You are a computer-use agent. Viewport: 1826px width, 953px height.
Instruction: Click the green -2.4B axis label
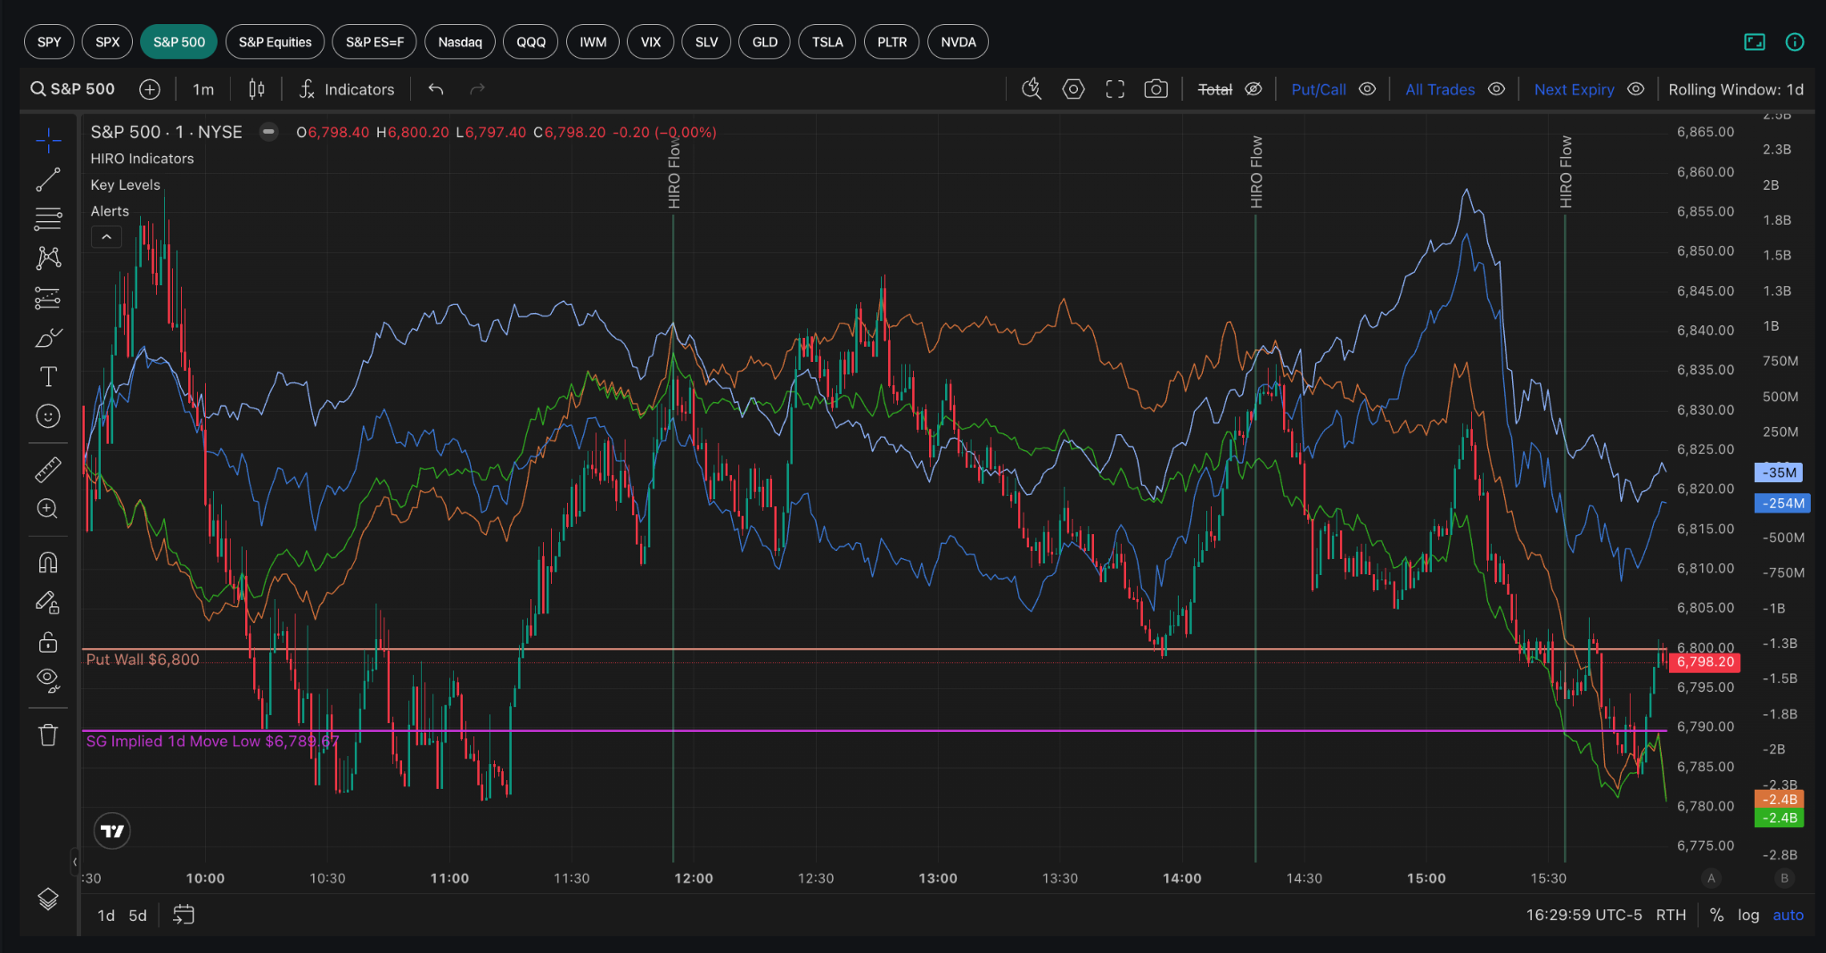point(1779,818)
